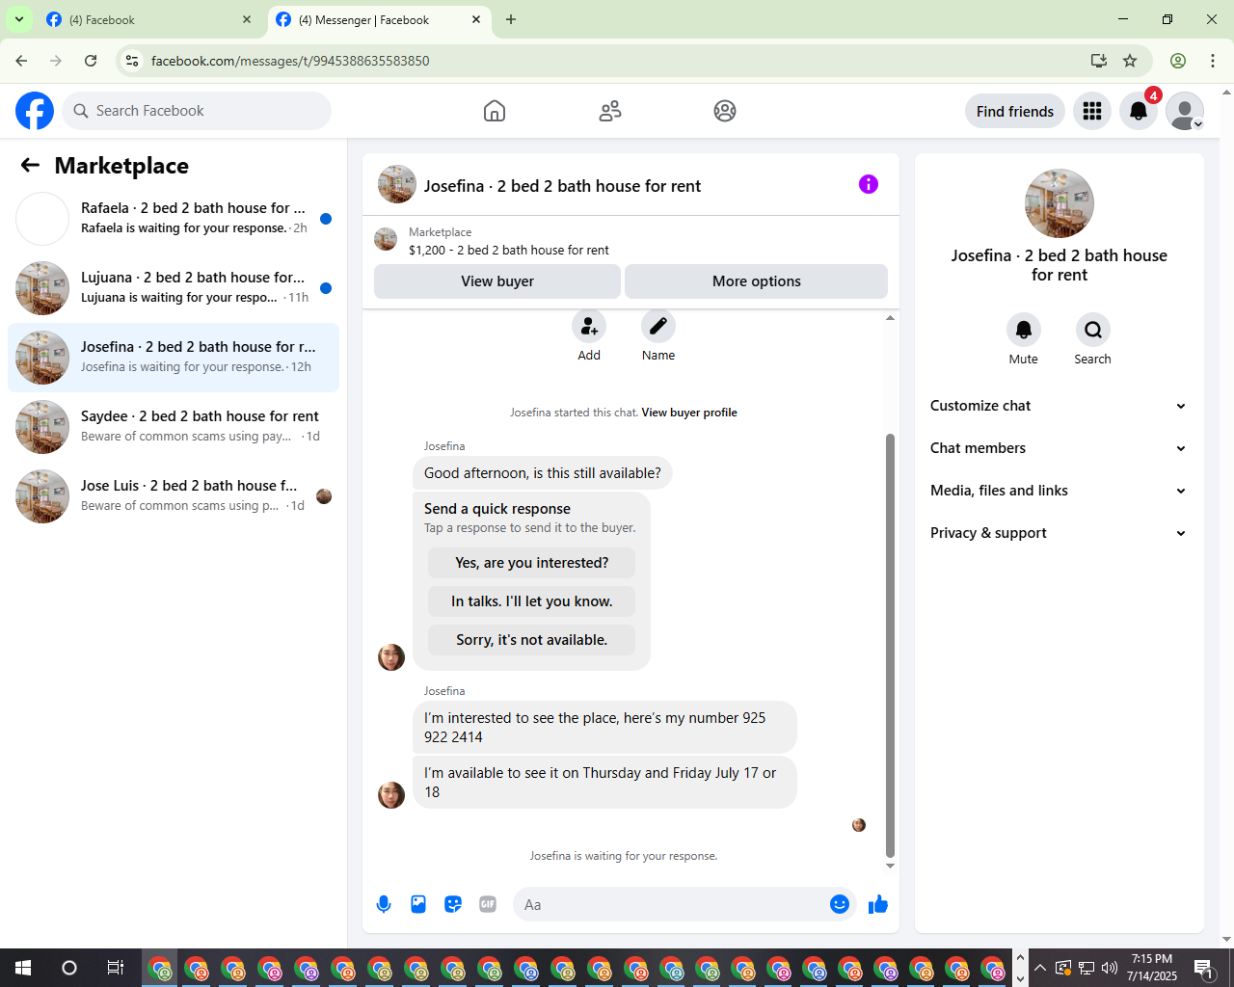Screen dimensions: 1234x987
Task: Open Chrome's three-dot menu
Action: (1213, 61)
